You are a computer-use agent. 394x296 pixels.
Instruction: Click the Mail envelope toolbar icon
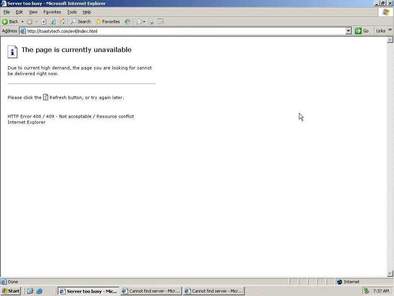point(139,22)
